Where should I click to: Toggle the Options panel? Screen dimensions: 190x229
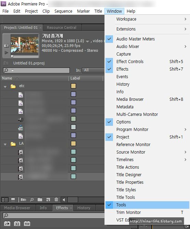(x=147, y=122)
